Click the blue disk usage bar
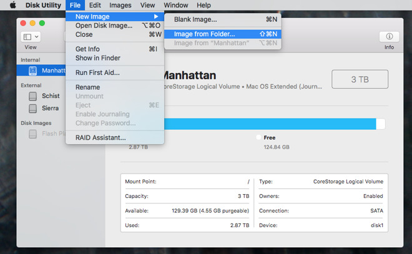The width and height of the screenshot is (412, 254). (x=270, y=124)
